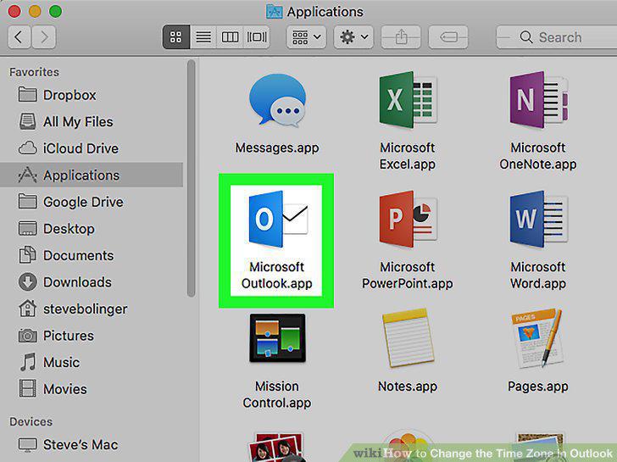Click the Downloads arrow icon
617x462 pixels.
(x=27, y=282)
